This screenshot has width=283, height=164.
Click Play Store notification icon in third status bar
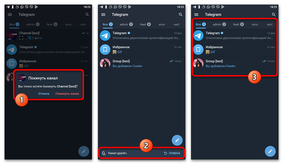tap(223, 7)
